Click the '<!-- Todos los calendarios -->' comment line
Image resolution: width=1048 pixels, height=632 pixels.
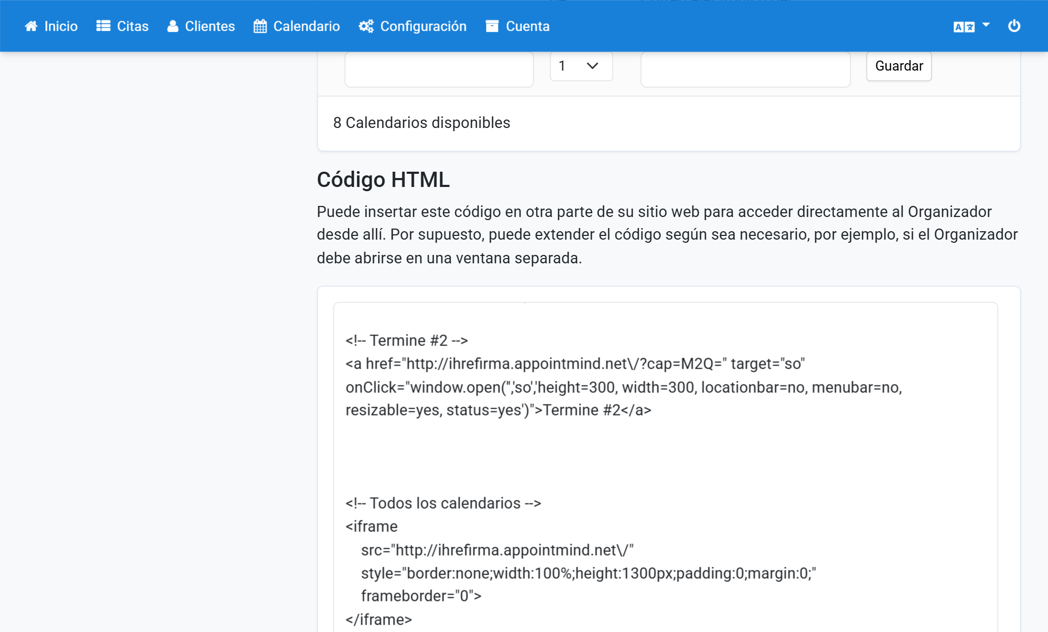click(x=443, y=503)
